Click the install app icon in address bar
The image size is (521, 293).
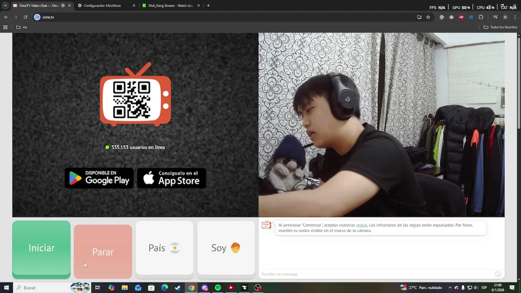[419, 17]
